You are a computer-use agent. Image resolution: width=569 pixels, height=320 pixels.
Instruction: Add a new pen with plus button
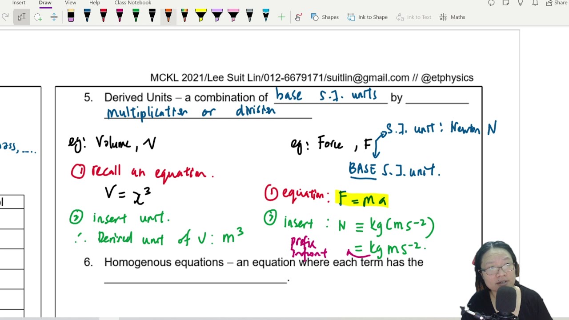pos(281,17)
